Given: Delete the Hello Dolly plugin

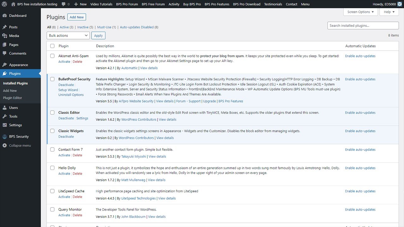Looking at the screenshot, I should point(77,174).
